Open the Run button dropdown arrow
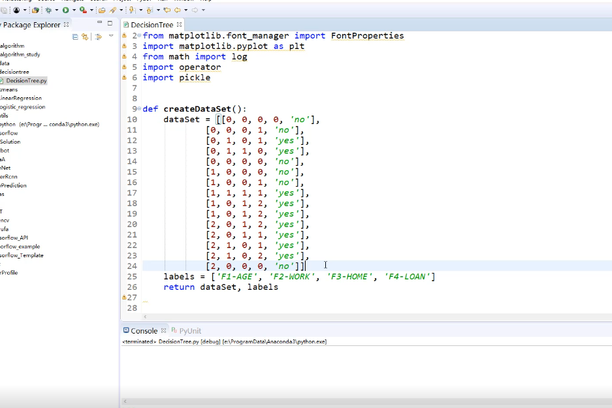612x408 pixels. click(72, 10)
